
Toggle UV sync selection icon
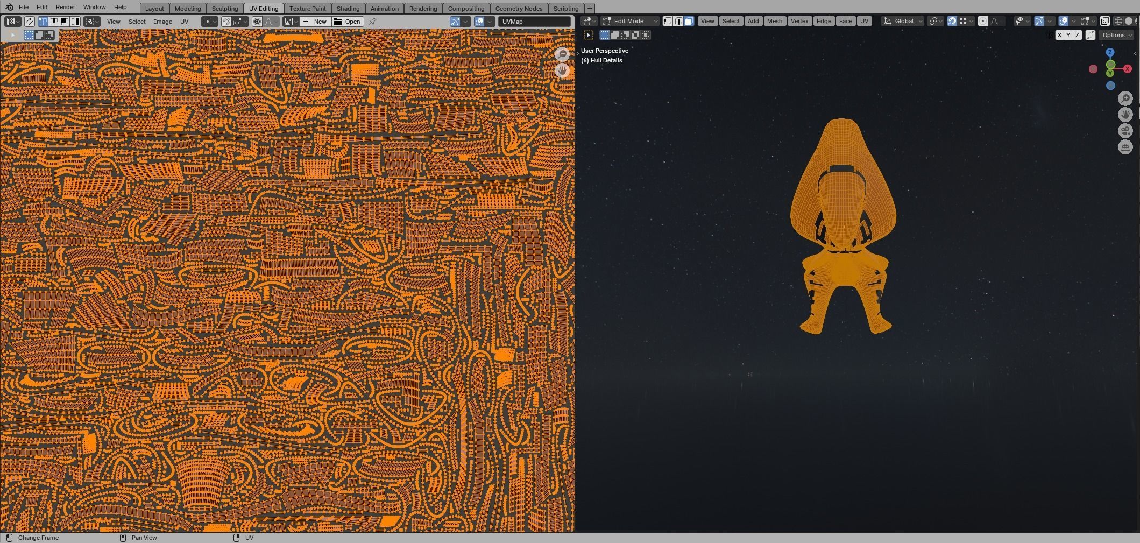pyautogui.click(x=29, y=22)
